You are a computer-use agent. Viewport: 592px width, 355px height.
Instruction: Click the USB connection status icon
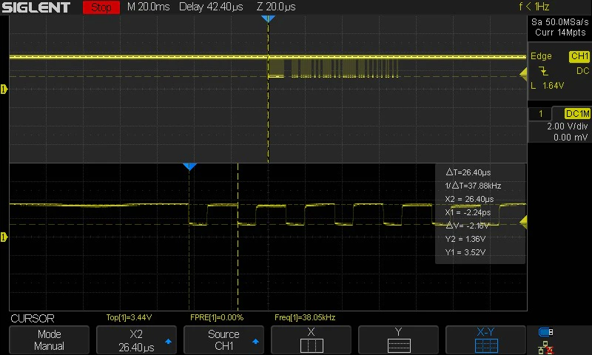click(x=545, y=332)
